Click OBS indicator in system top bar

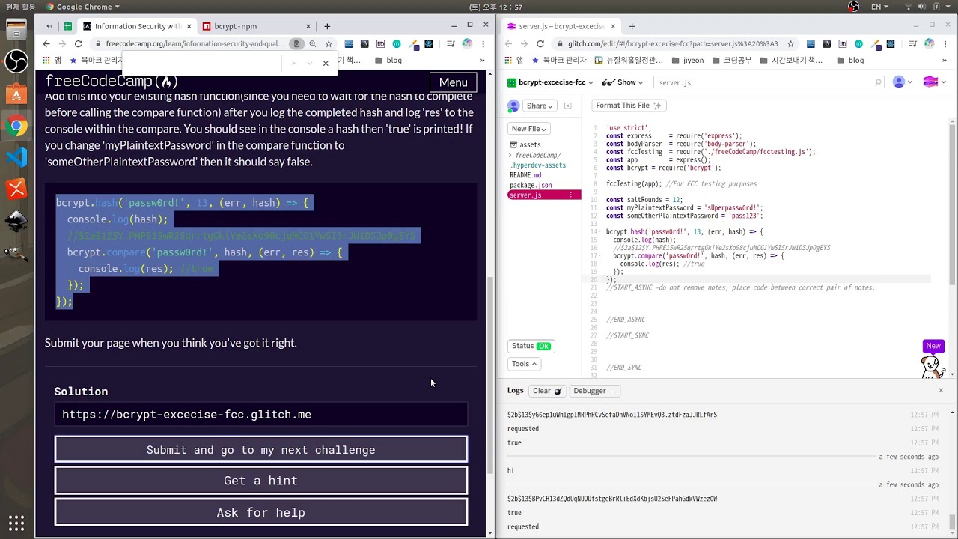[x=854, y=7]
